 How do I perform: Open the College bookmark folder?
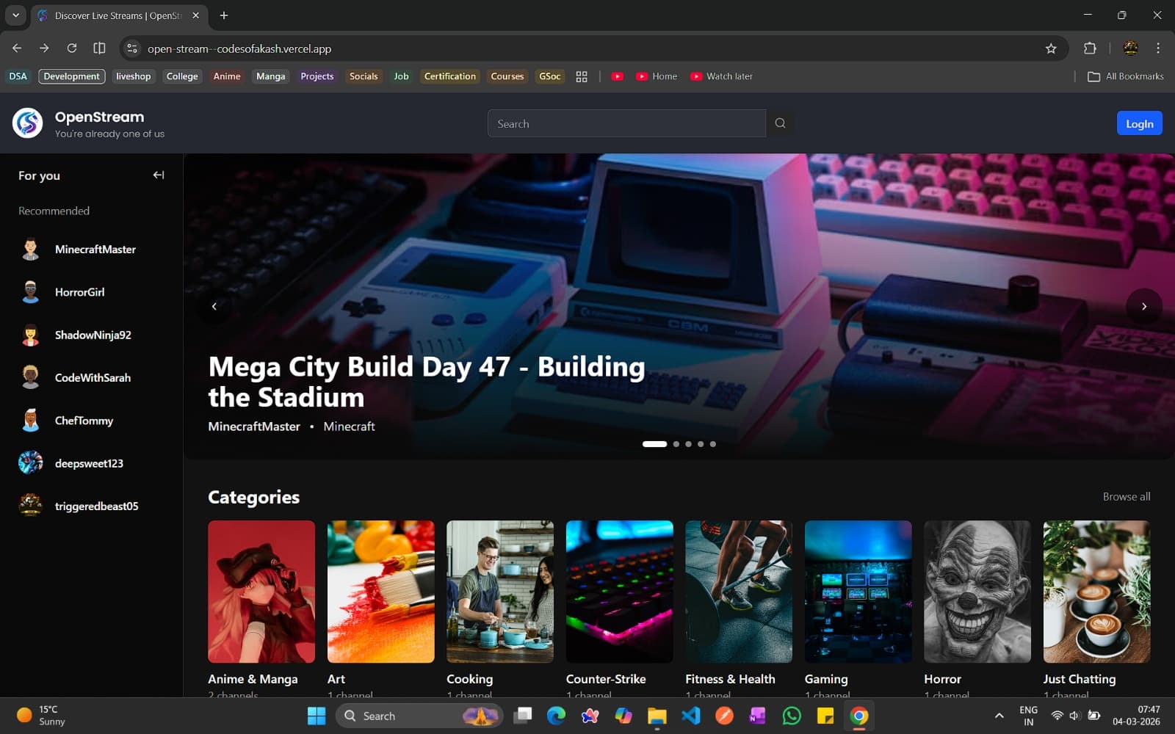[182, 76]
